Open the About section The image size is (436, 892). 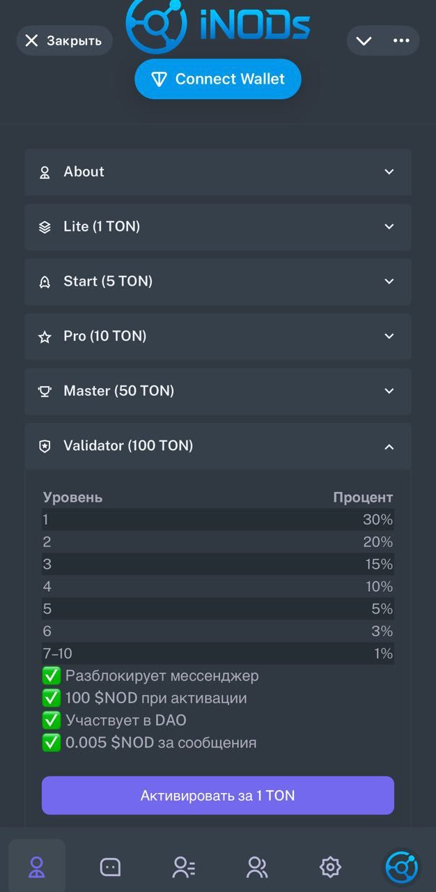click(x=218, y=171)
